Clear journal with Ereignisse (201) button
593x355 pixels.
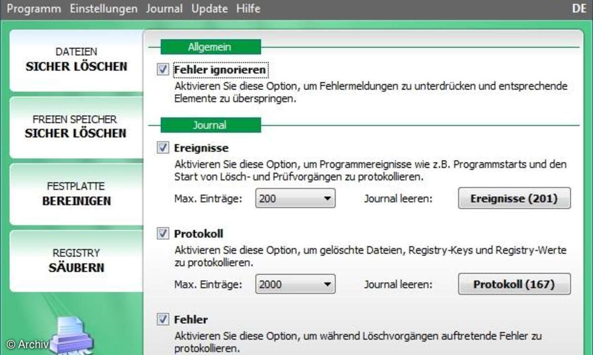[514, 198]
